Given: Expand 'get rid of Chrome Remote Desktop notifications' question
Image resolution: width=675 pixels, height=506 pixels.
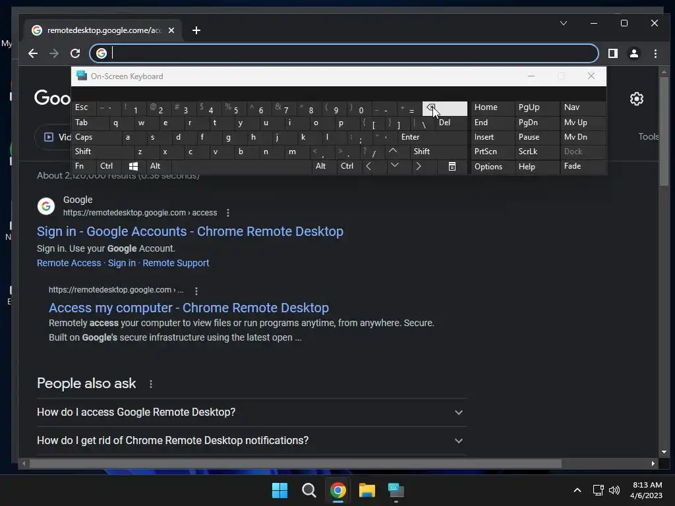Looking at the screenshot, I should pos(251,441).
